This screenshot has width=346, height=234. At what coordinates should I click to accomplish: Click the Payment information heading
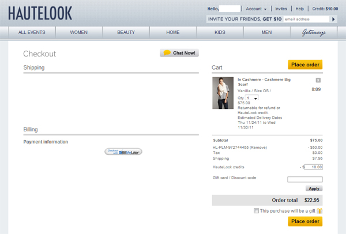point(46,142)
